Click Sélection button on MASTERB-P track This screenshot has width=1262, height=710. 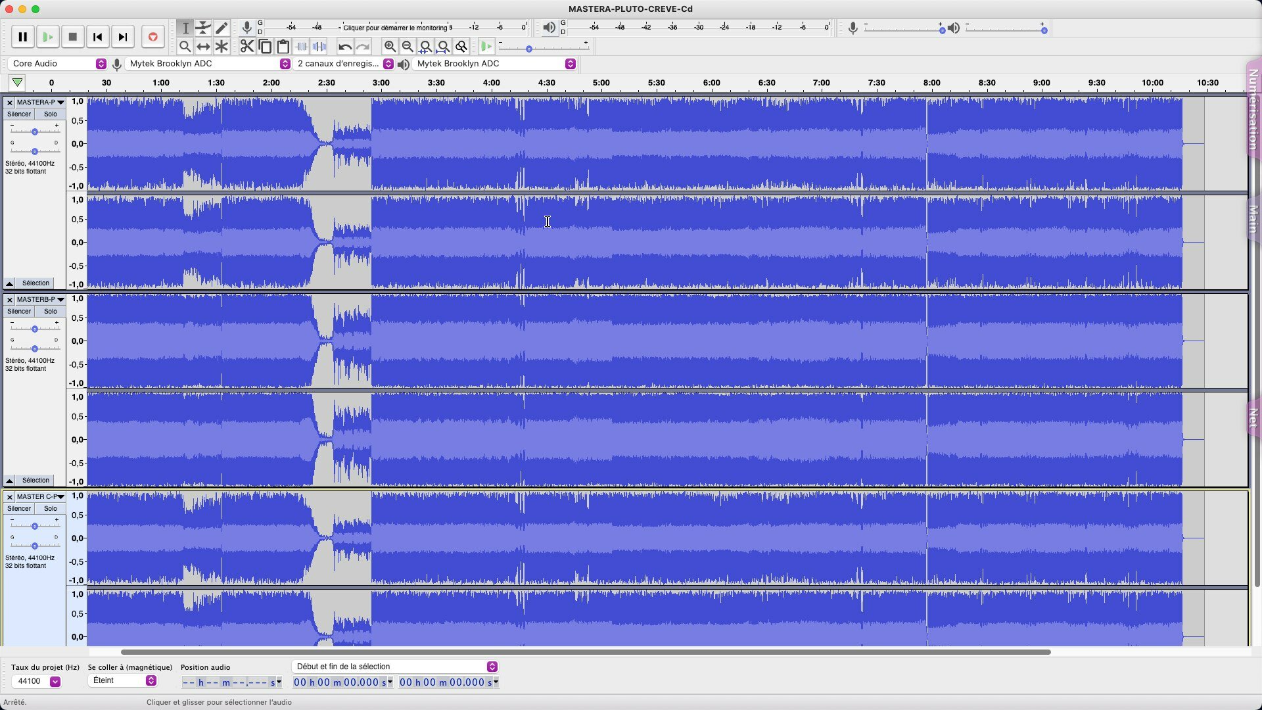(x=35, y=481)
